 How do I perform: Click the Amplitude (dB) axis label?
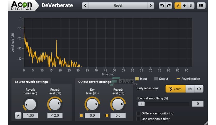pyautogui.click(x=13, y=42)
